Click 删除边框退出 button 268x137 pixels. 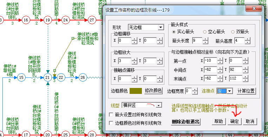click(185, 122)
